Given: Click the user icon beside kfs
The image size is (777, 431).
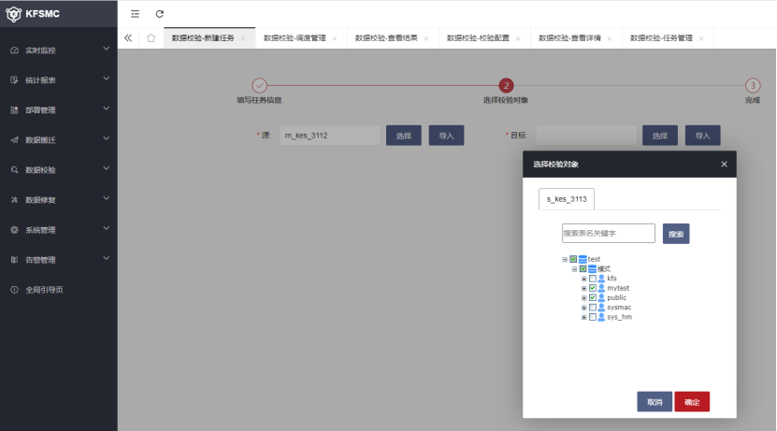Looking at the screenshot, I should [601, 279].
